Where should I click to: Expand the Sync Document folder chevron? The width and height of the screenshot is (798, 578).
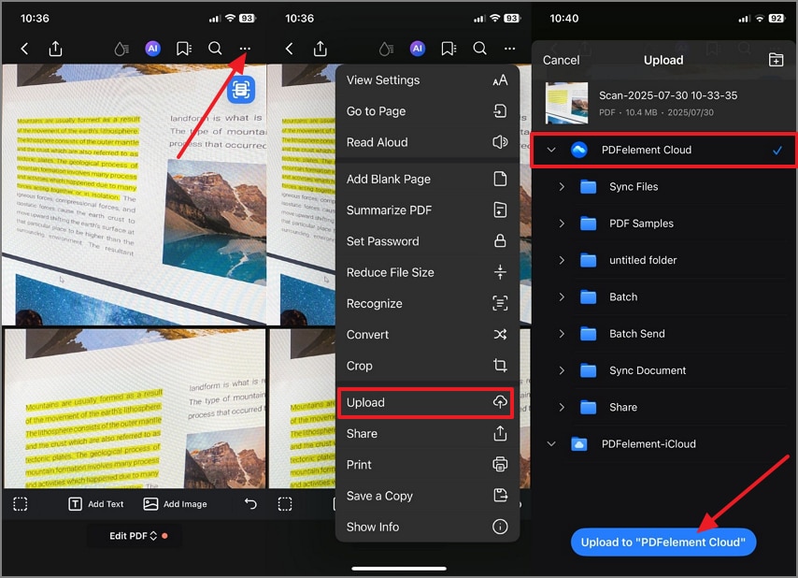coord(562,370)
